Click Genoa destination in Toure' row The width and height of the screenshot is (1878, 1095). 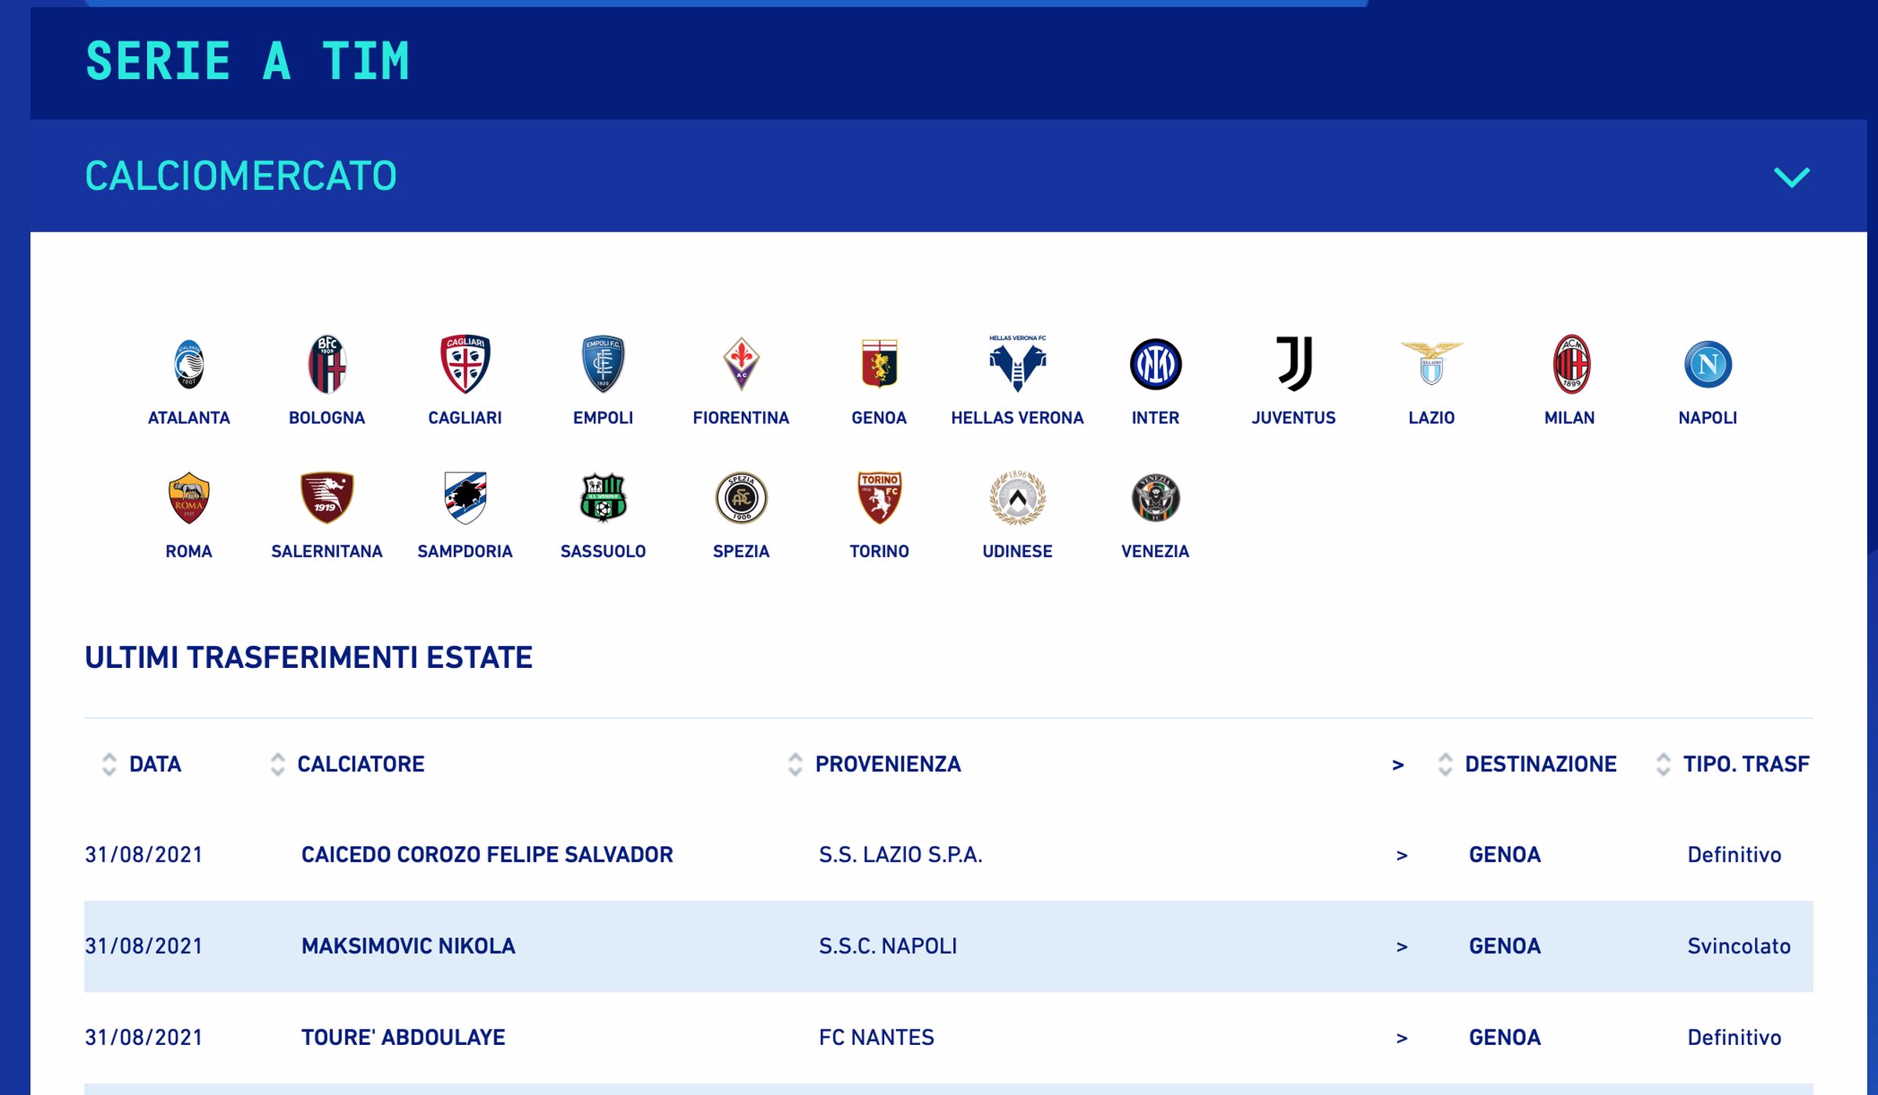[1504, 1038]
